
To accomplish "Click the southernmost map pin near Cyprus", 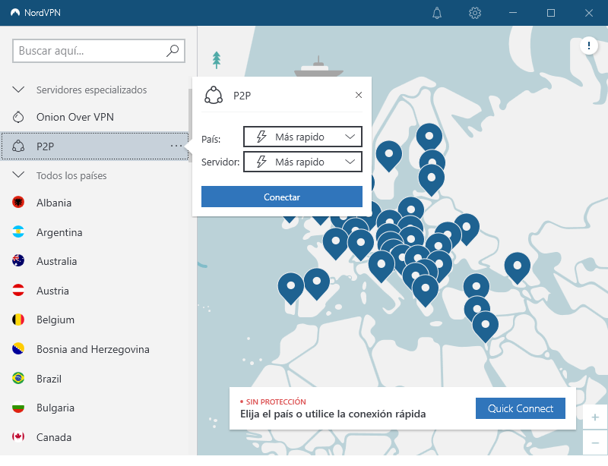I will 485,326.
